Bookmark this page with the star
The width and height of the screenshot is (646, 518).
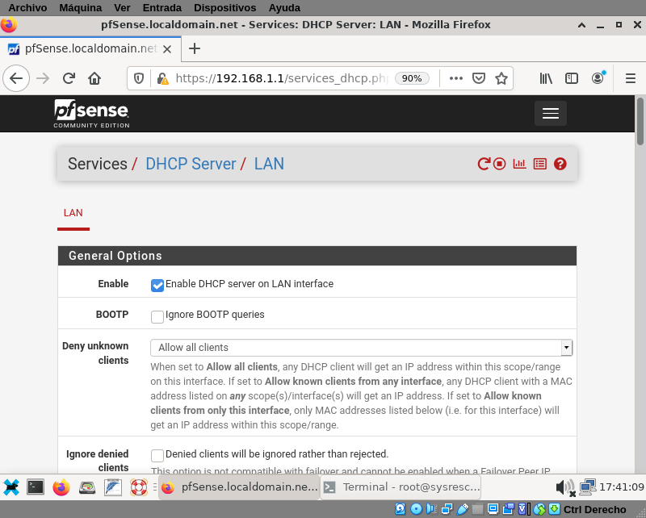pos(501,78)
